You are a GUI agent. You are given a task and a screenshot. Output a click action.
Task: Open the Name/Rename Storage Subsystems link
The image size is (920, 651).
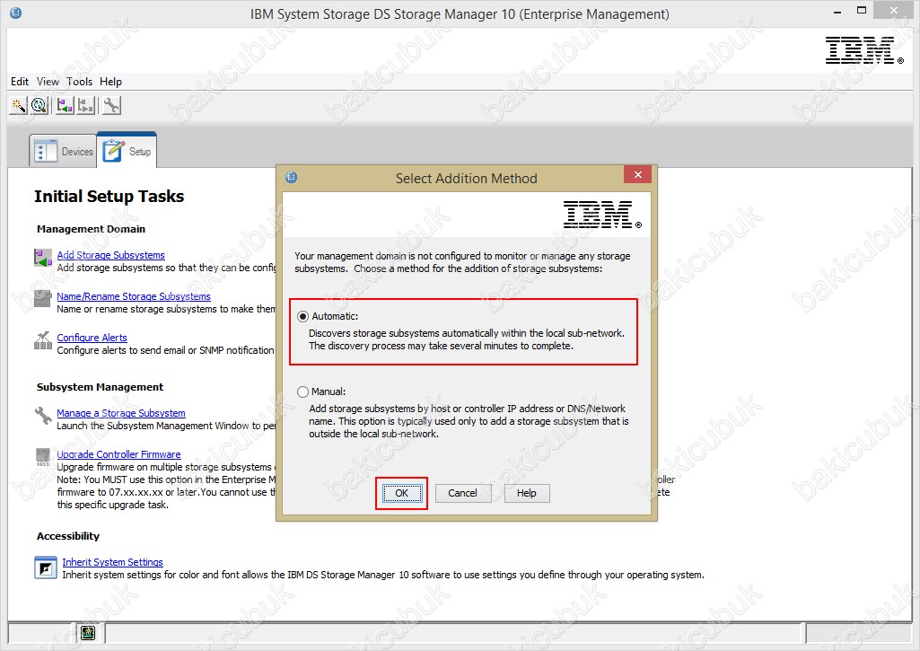tap(133, 296)
